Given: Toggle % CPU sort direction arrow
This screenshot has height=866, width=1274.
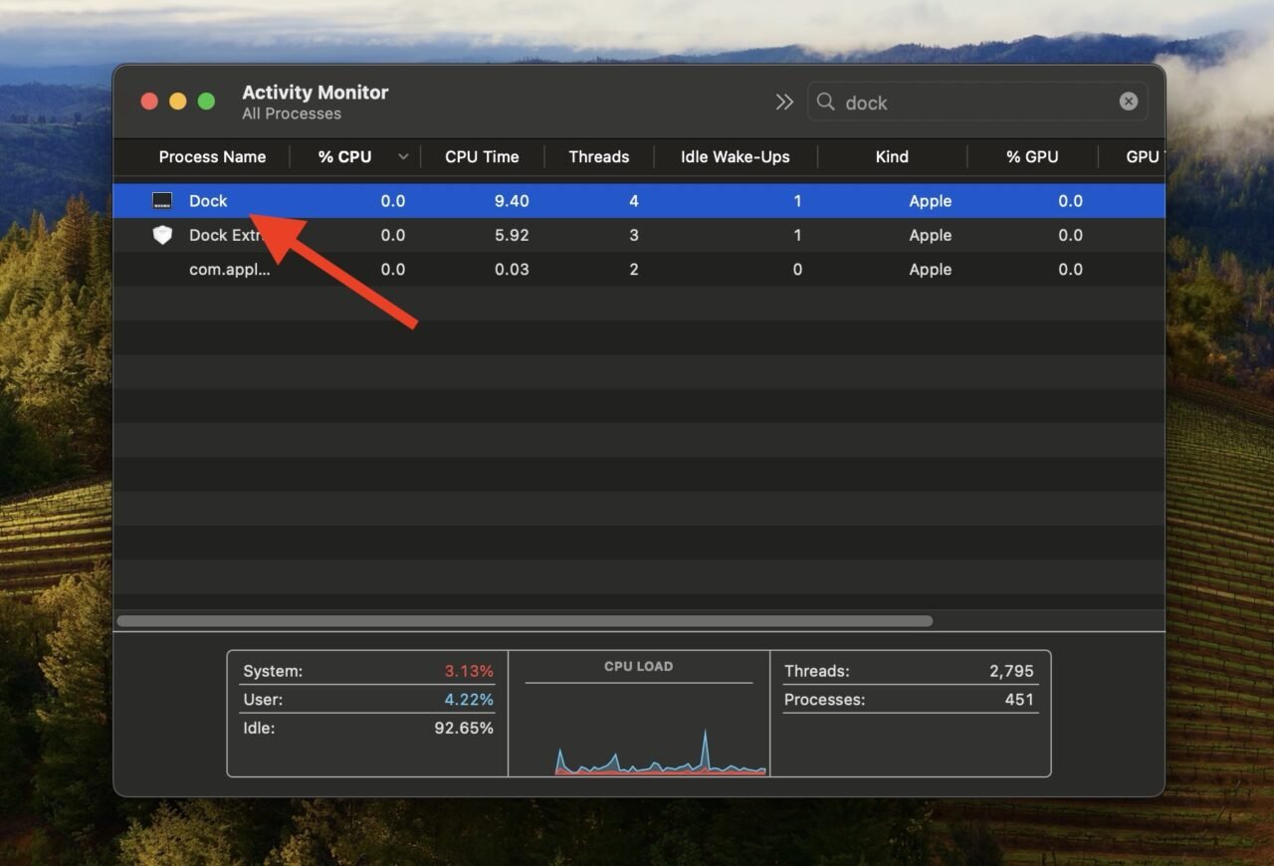Looking at the screenshot, I should [x=403, y=156].
